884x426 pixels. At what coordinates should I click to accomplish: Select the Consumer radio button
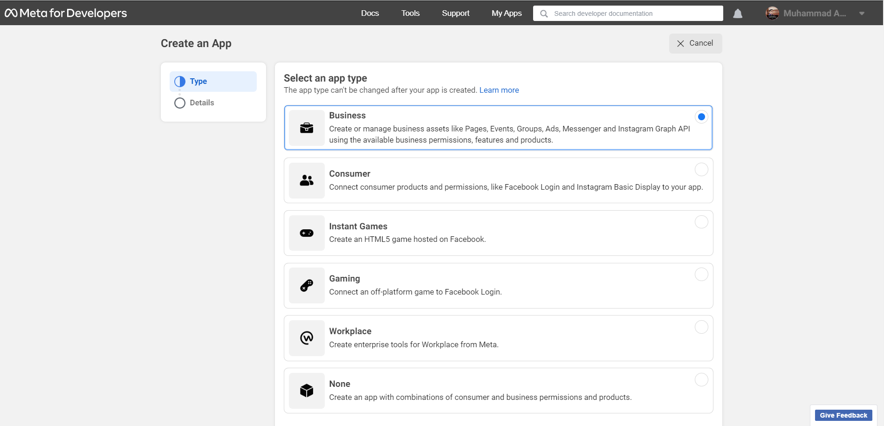point(701,169)
